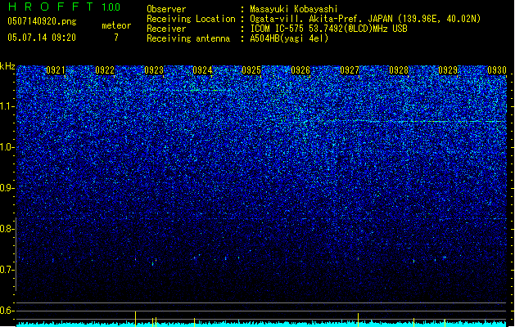Click the 0924 time marker
This screenshot has height=327, width=515.
pos(202,70)
